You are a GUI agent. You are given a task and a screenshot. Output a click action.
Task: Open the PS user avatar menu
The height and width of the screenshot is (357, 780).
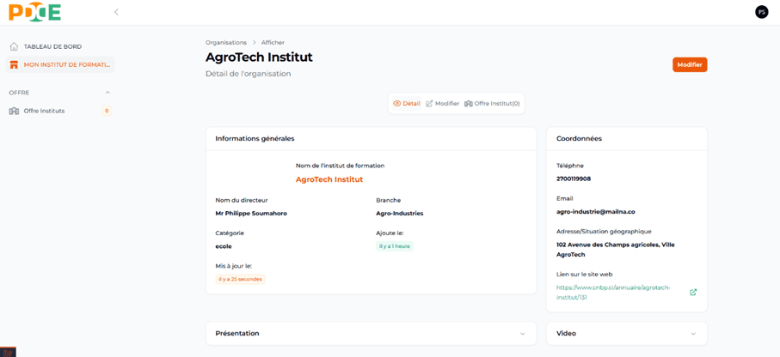(761, 12)
